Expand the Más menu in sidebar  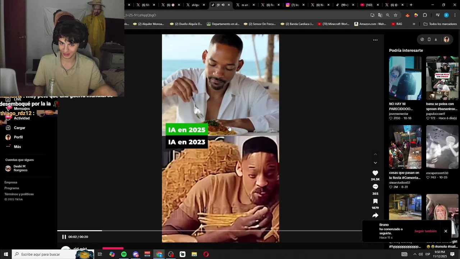pyautogui.click(x=13, y=147)
